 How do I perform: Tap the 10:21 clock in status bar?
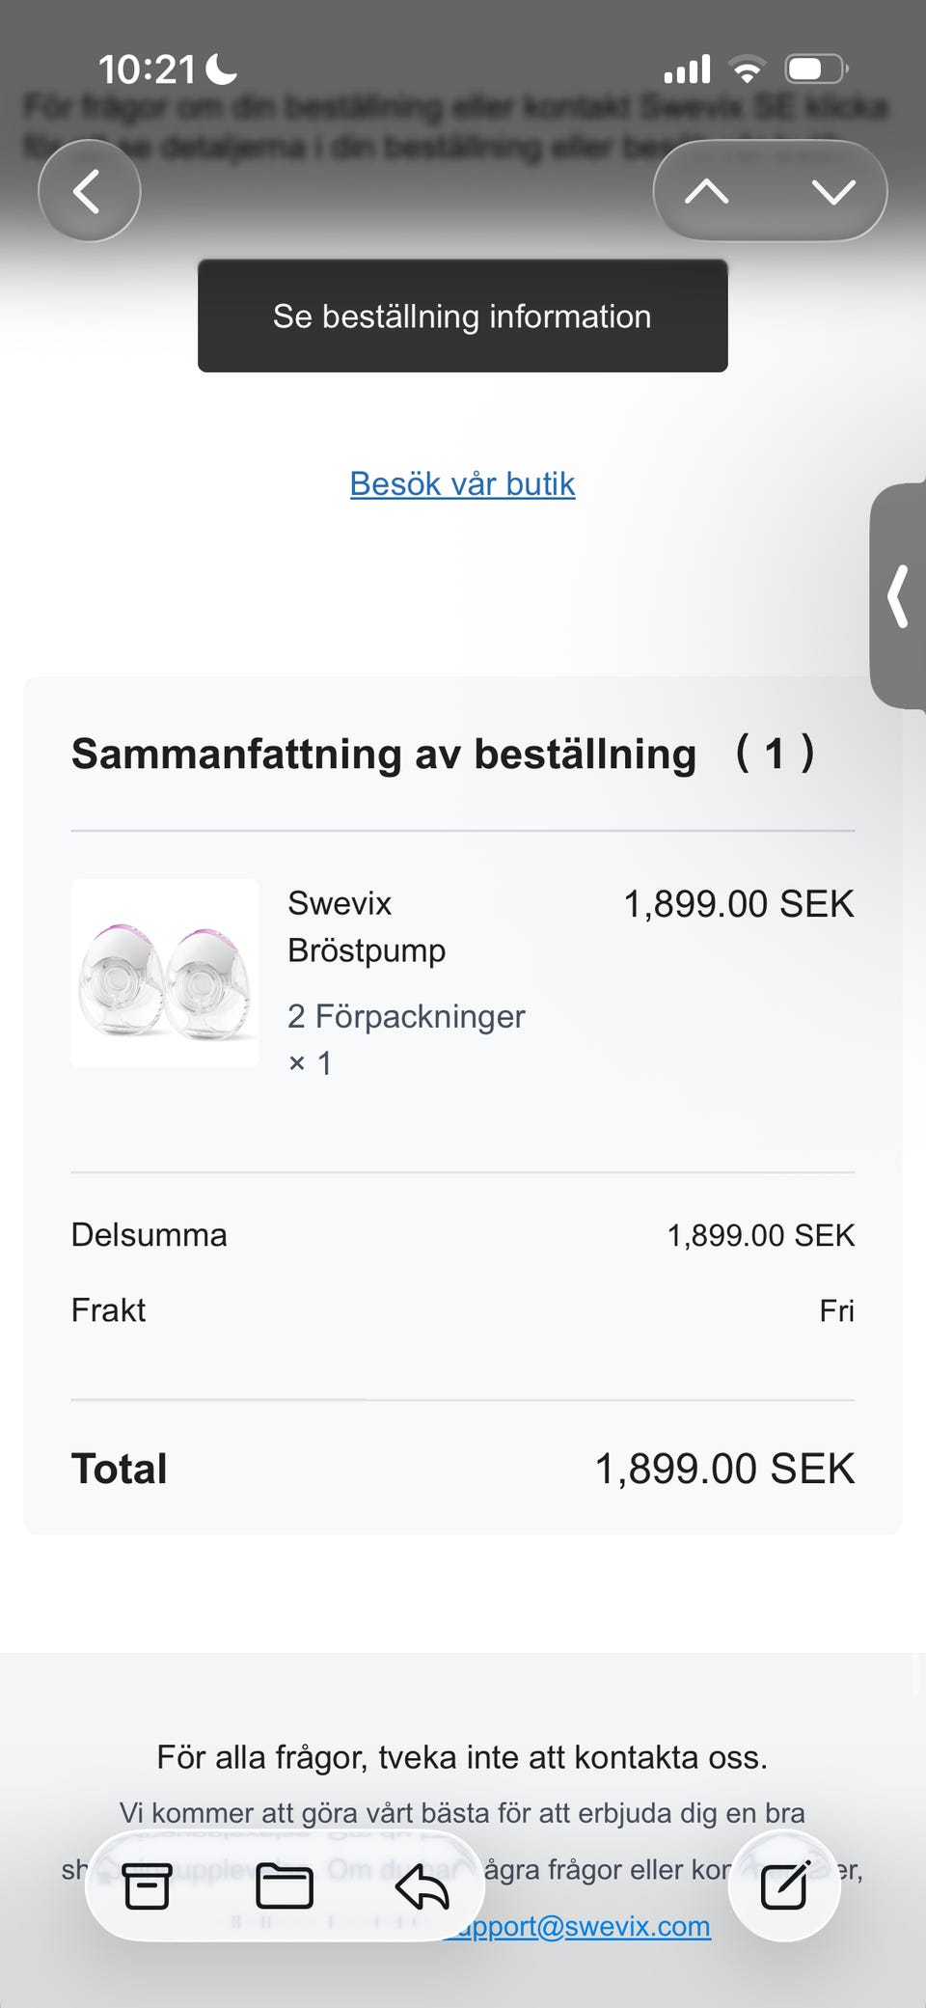[x=147, y=69]
